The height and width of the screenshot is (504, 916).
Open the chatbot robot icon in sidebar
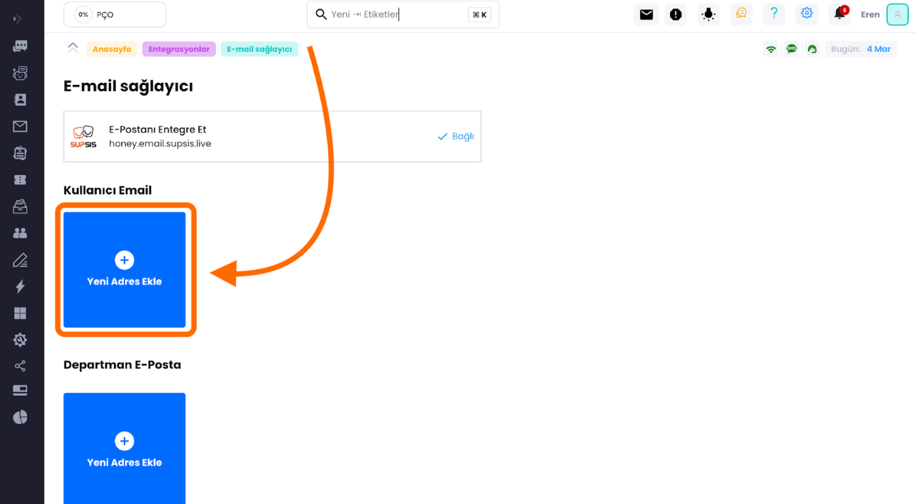[x=20, y=73]
